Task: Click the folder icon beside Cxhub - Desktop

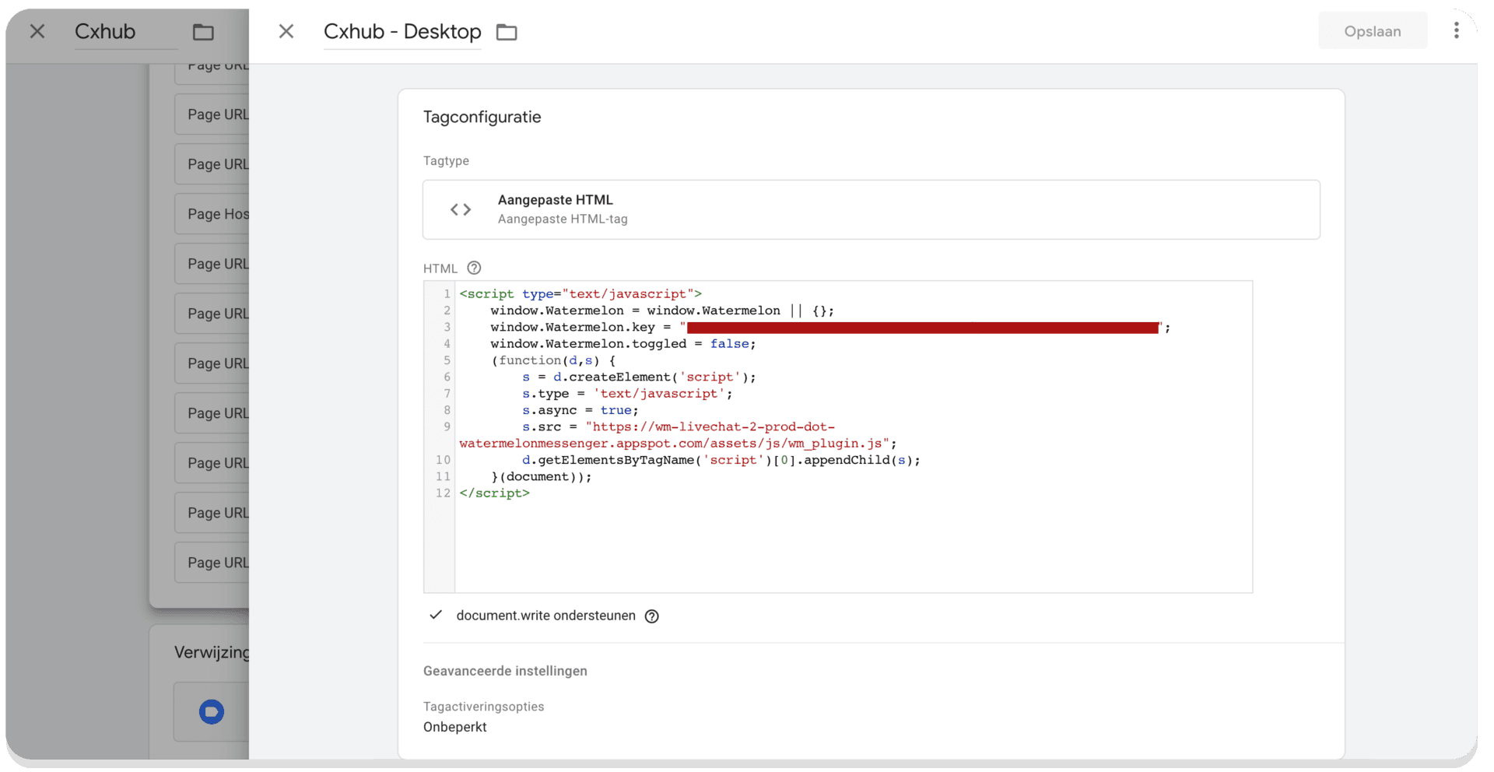Action: click(x=507, y=32)
